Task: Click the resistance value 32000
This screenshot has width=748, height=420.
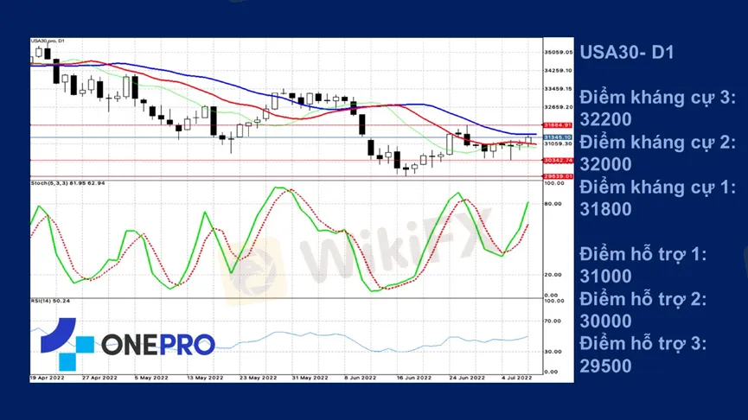Action: [x=605, y=164]
